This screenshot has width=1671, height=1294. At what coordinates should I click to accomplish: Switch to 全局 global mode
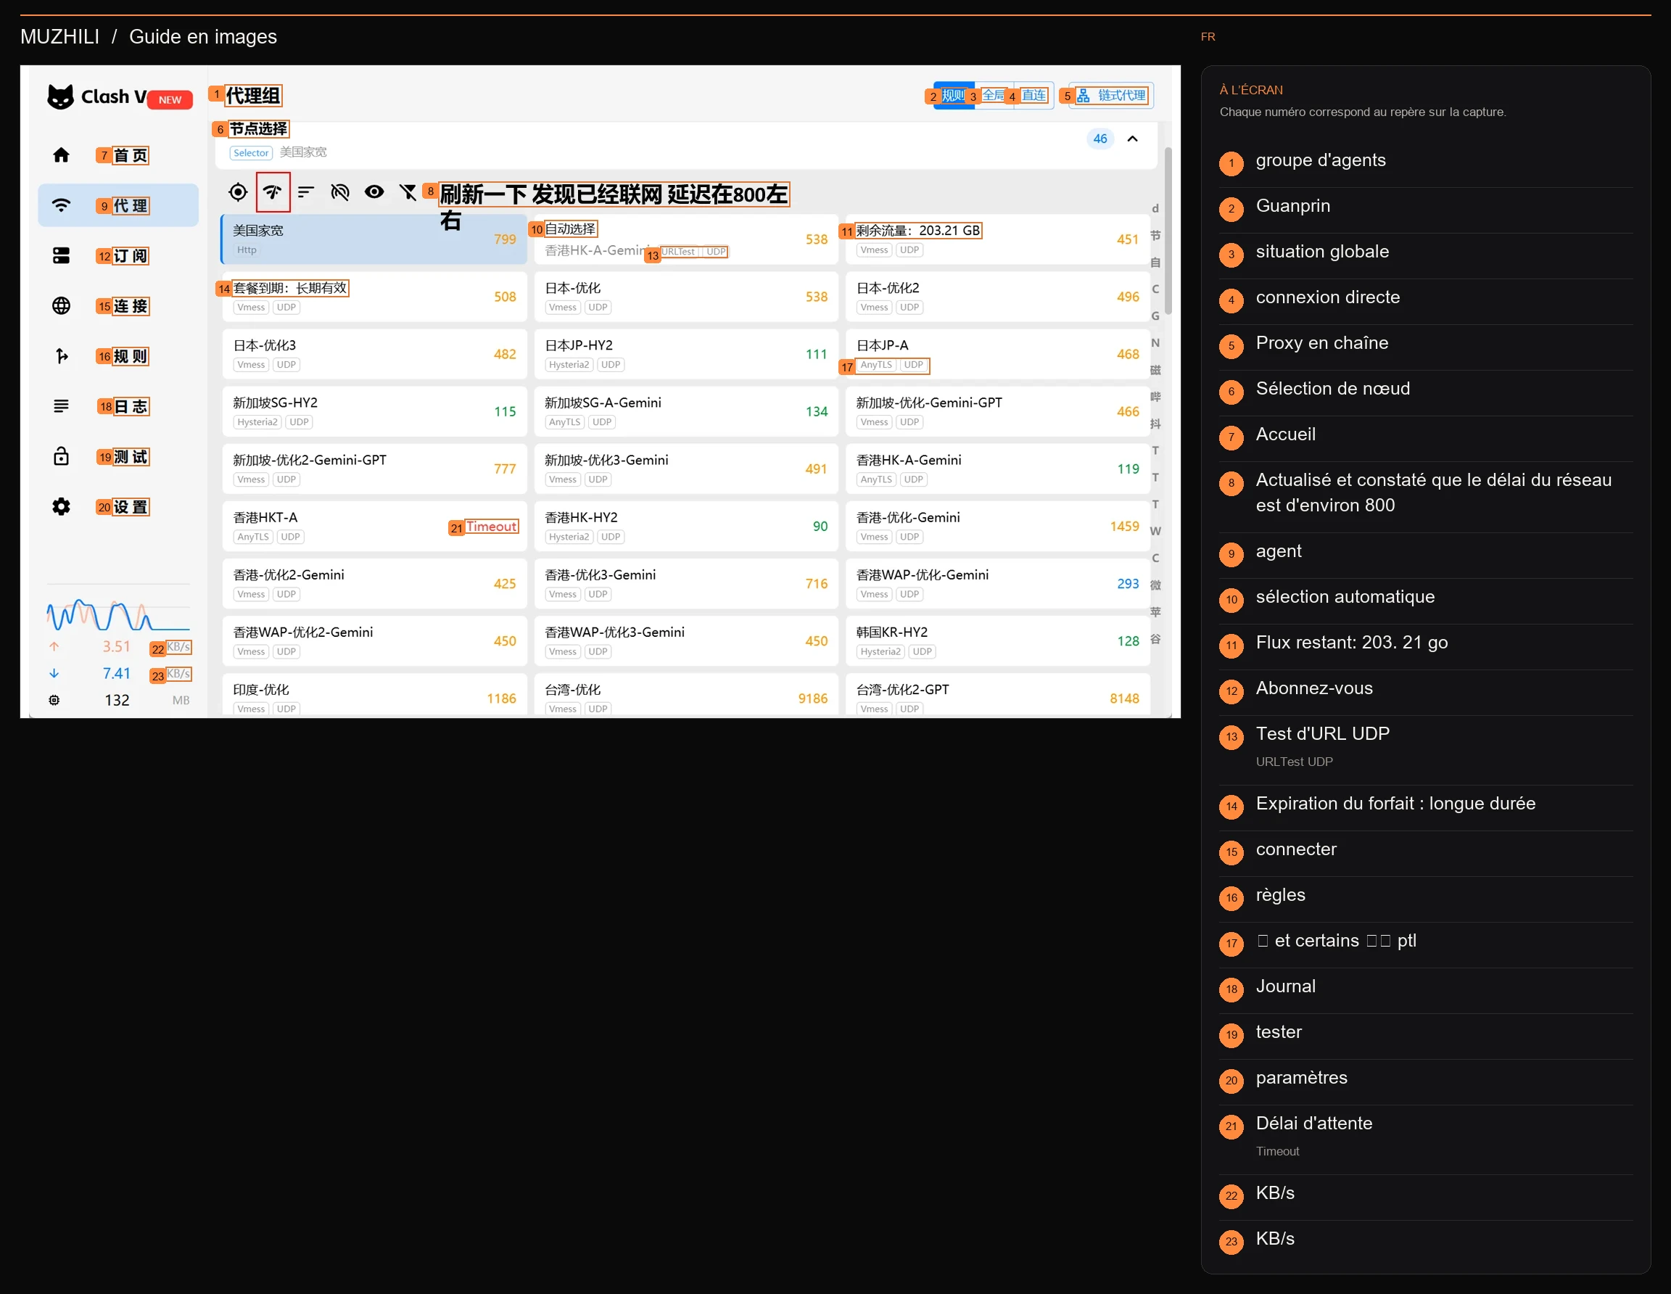tap(994, 96)
